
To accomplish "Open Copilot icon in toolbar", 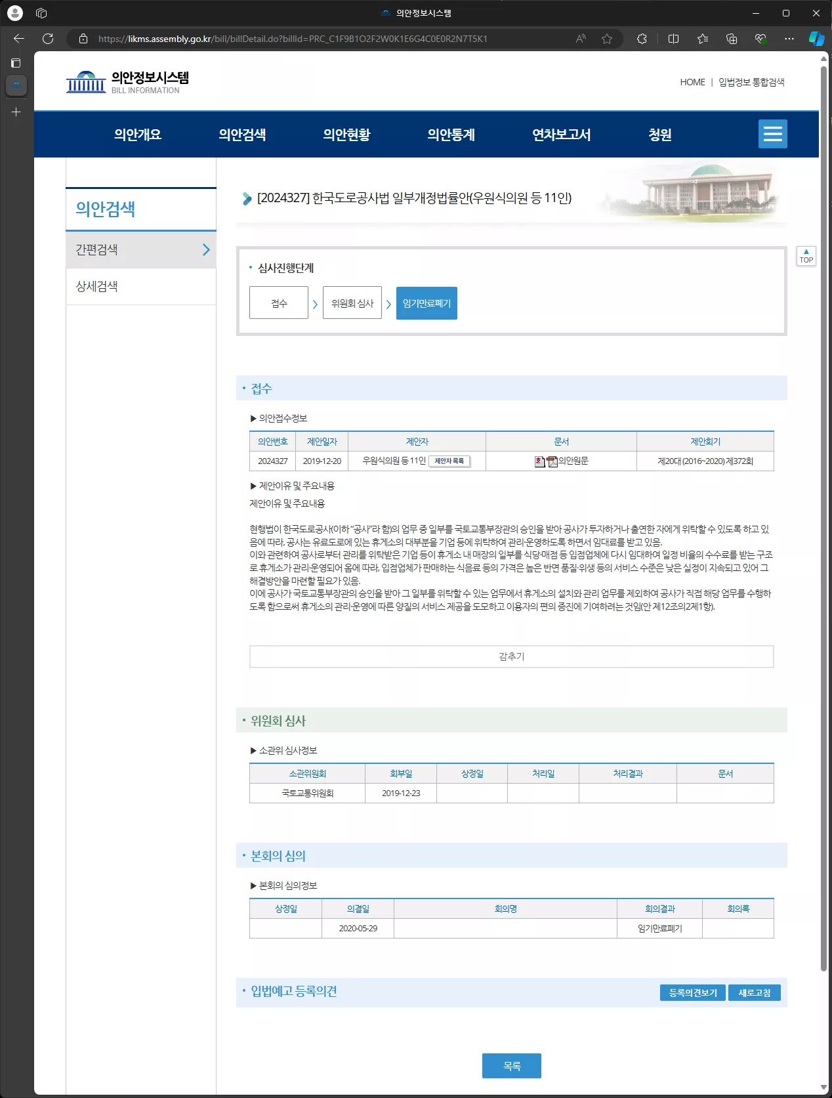I will click(x=816, y=39).
